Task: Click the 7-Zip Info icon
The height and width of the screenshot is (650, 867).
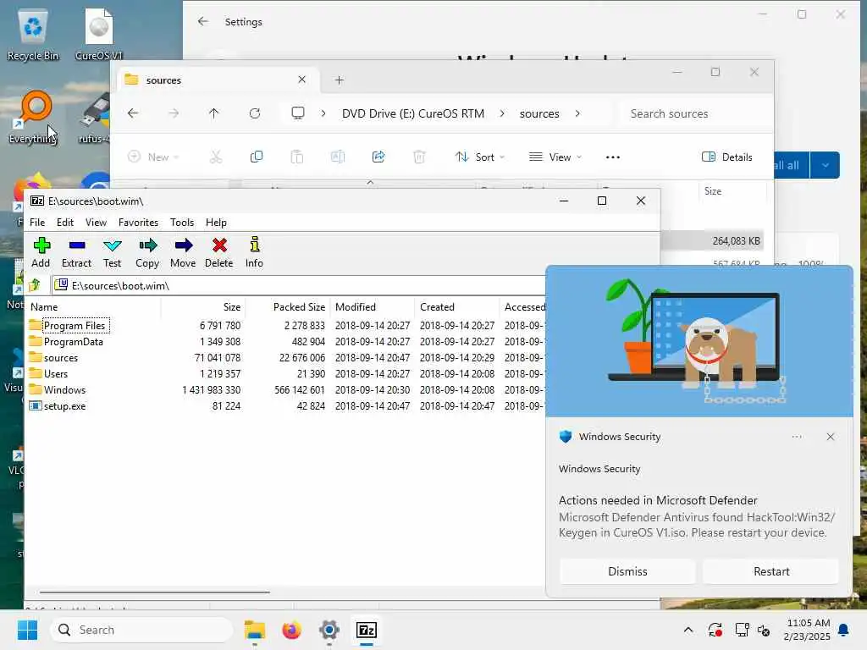Action: click(254, 245)
